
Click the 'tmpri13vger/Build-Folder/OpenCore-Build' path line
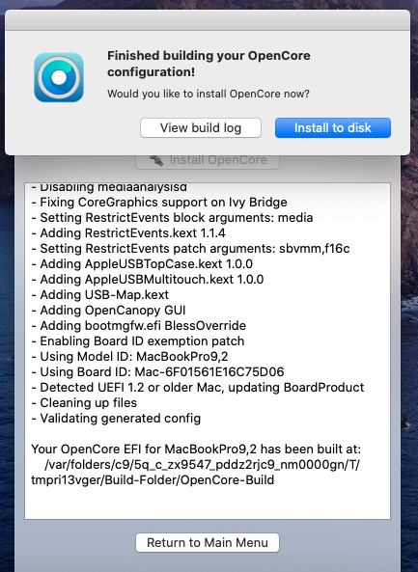point(153,479)
